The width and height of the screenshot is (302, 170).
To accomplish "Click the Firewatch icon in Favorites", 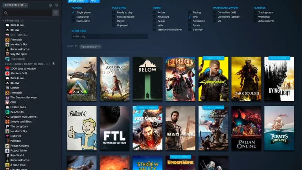I will [x=7, y=39].
